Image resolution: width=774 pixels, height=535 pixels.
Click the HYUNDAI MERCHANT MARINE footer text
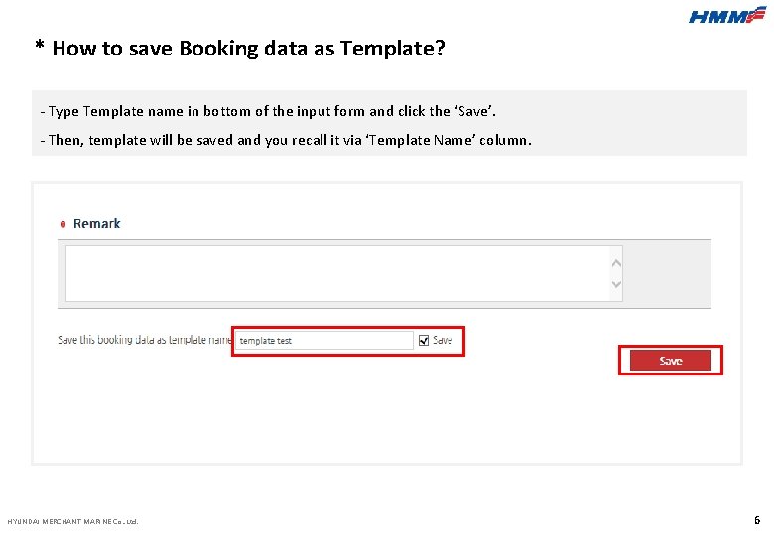(72, 521)
